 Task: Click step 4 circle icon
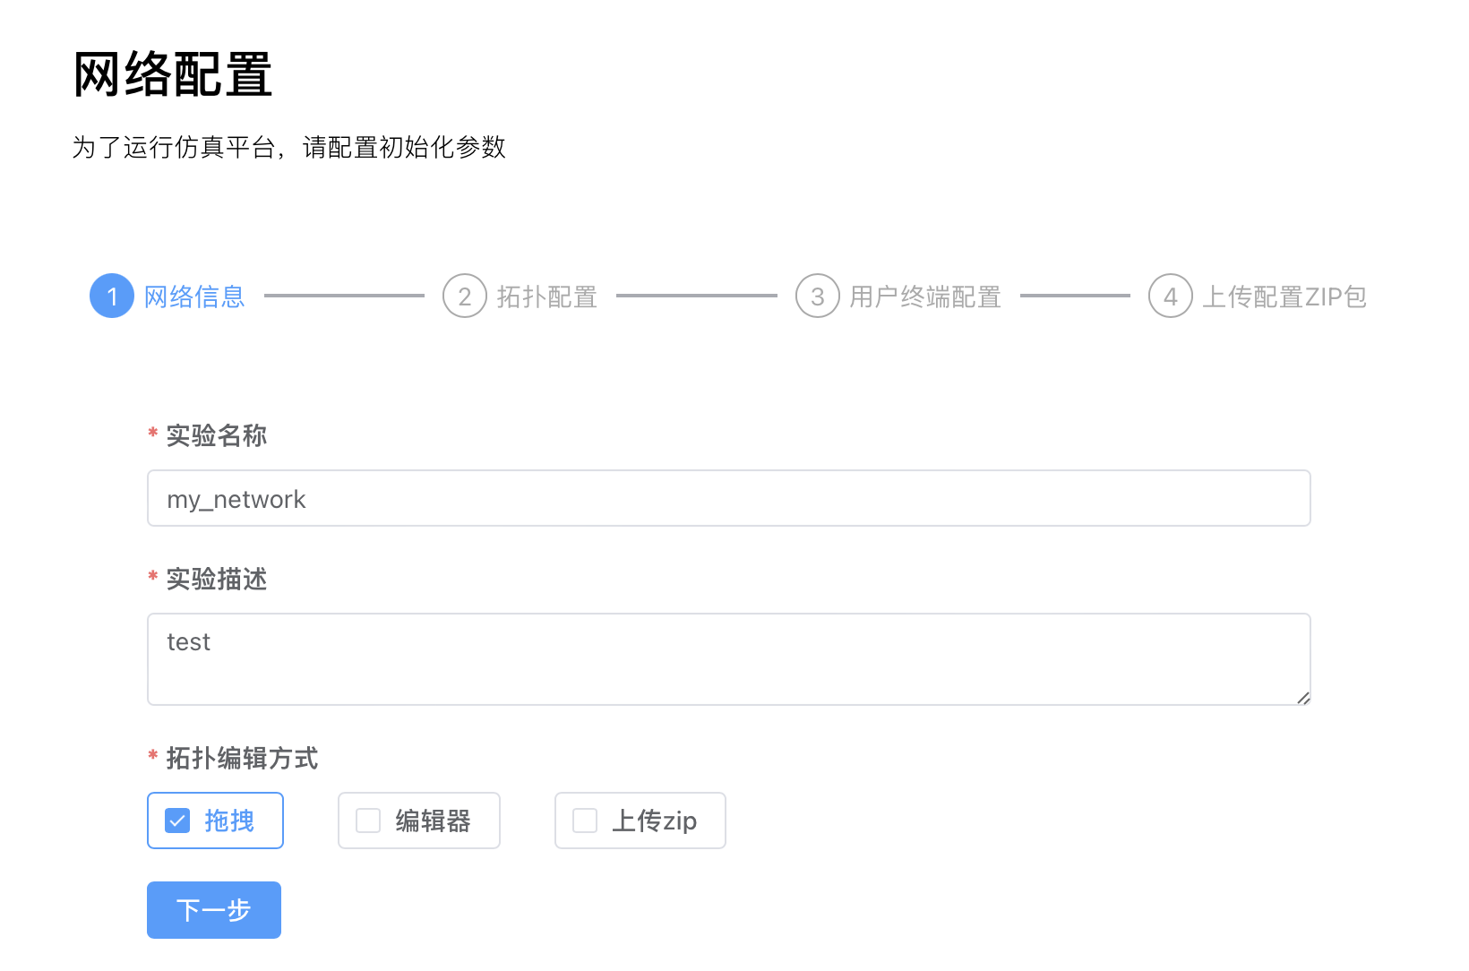[x=1171, y=296]
